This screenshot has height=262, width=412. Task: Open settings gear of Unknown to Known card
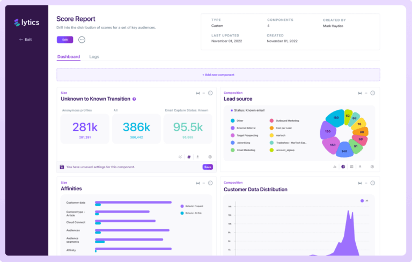pyautogui.click(x=210, y=157)
